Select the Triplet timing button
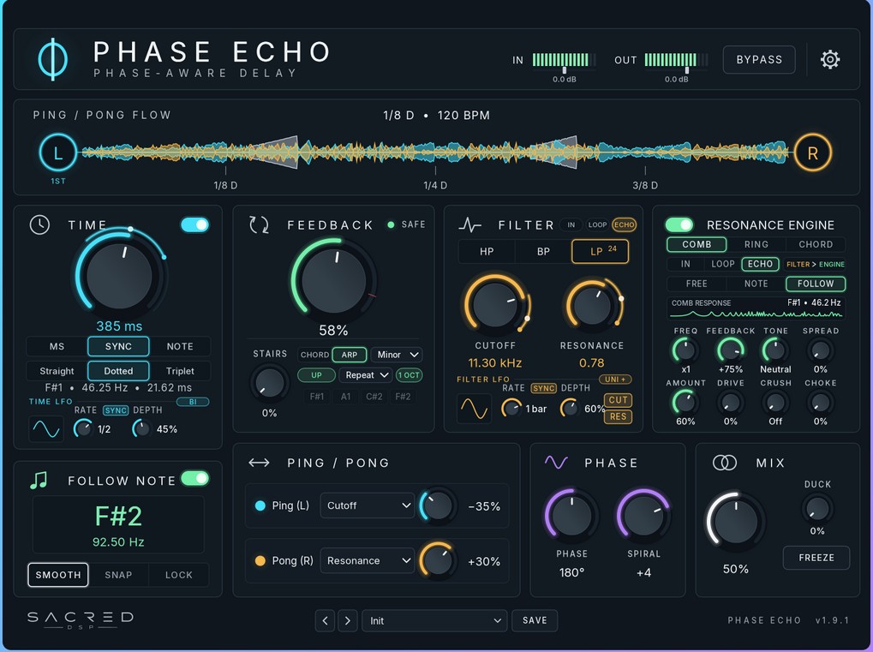Screen dimensions: 873x652 [180, 371]
